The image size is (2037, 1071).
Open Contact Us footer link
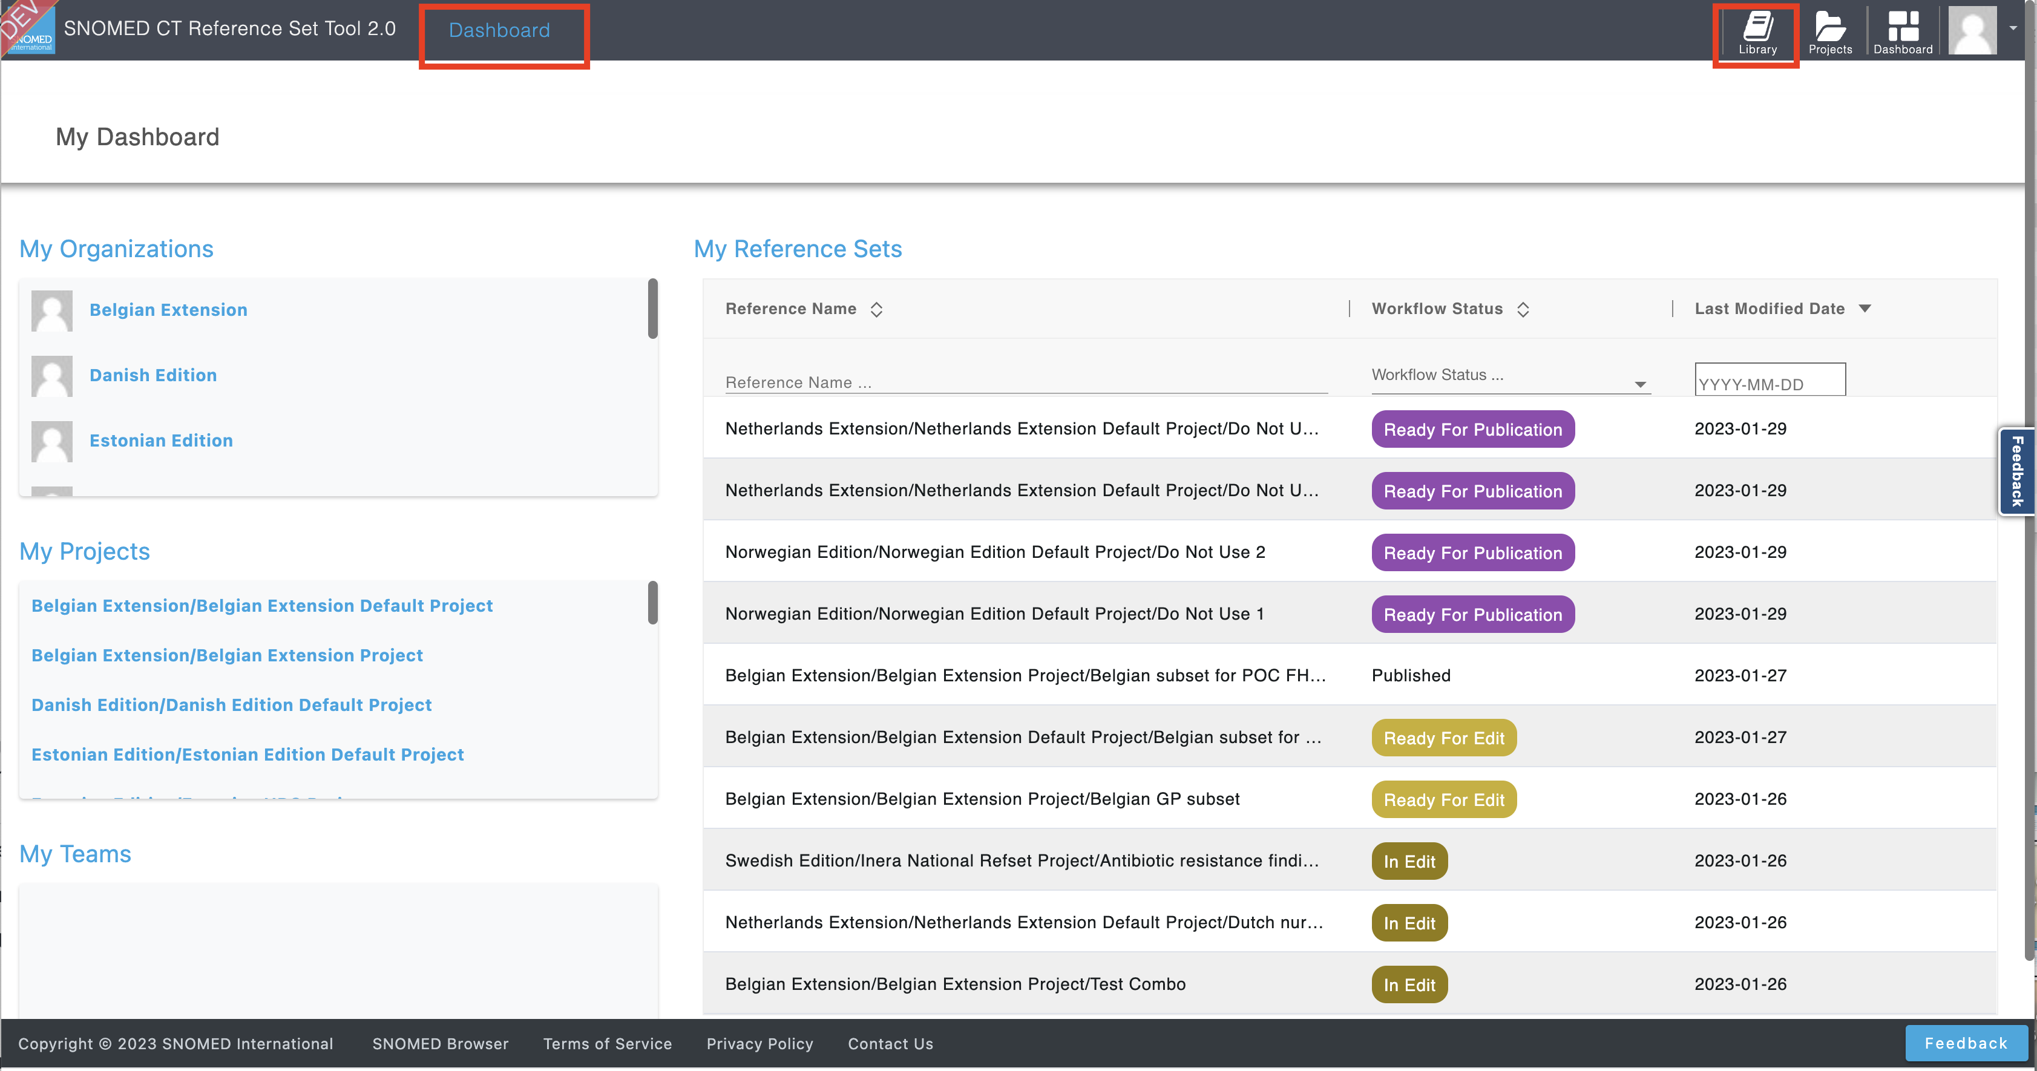click(x=890, y=1043)
